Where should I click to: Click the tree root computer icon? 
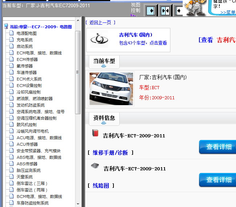click(x=6, y=26)
